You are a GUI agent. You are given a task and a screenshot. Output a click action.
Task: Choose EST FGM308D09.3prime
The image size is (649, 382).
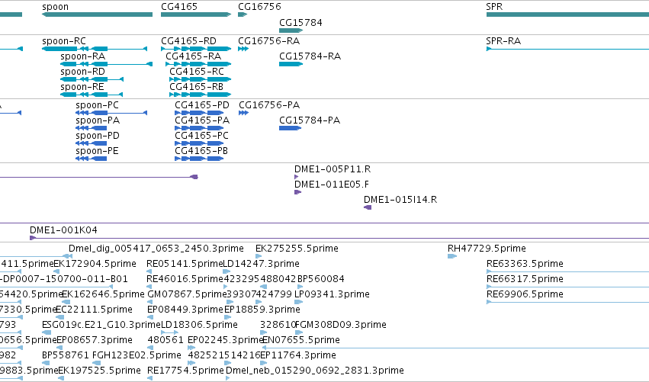pyautogui.click(x=341, y=325)
